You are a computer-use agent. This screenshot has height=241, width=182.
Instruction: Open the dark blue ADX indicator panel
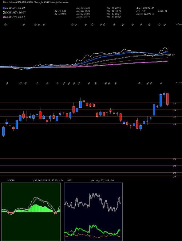point(93,212)
